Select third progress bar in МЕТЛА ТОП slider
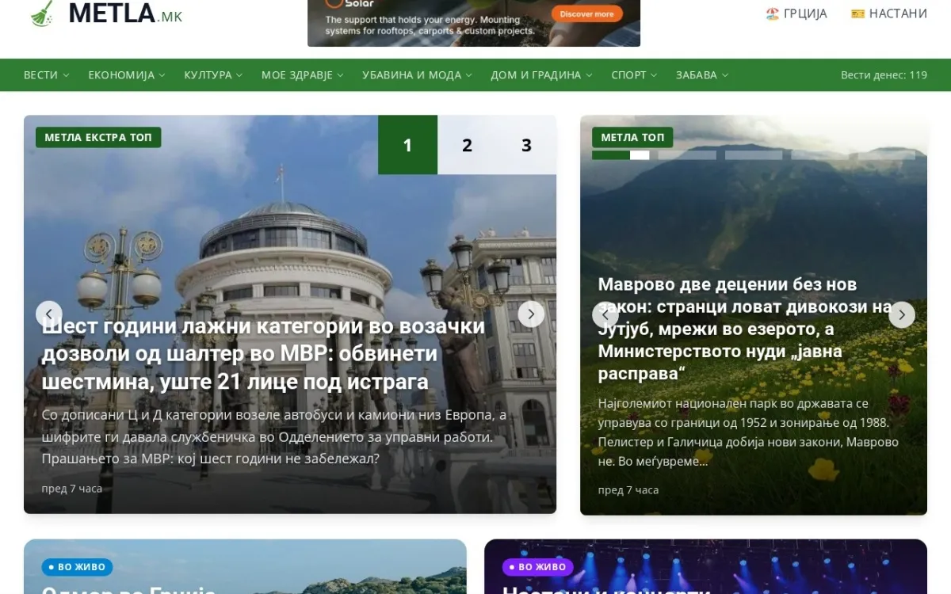The width and height of the screenshot is (951, 594). point(754,155)
